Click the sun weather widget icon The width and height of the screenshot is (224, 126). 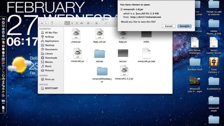19,64
